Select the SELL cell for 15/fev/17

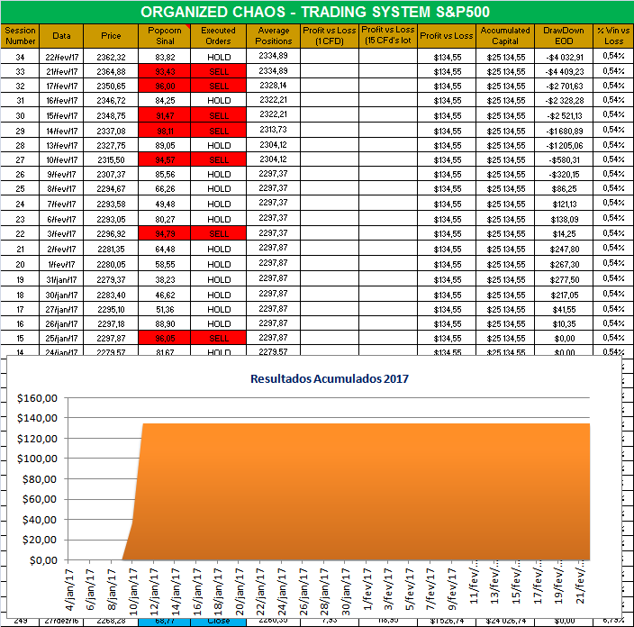coord(218,115)
